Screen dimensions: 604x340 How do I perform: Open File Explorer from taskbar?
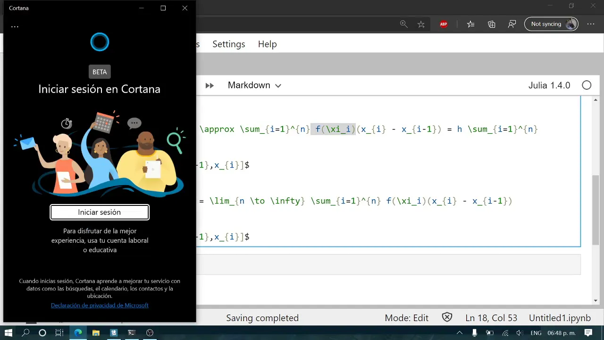(x=96, y=333)
